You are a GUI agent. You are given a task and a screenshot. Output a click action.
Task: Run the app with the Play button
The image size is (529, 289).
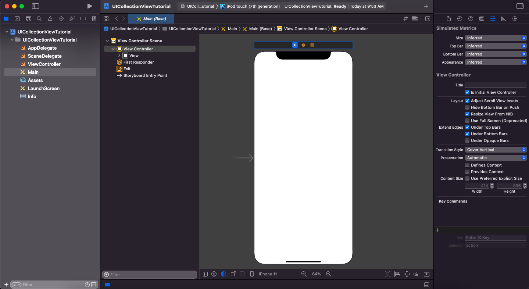pyautogui.click(x=90, y=6)
